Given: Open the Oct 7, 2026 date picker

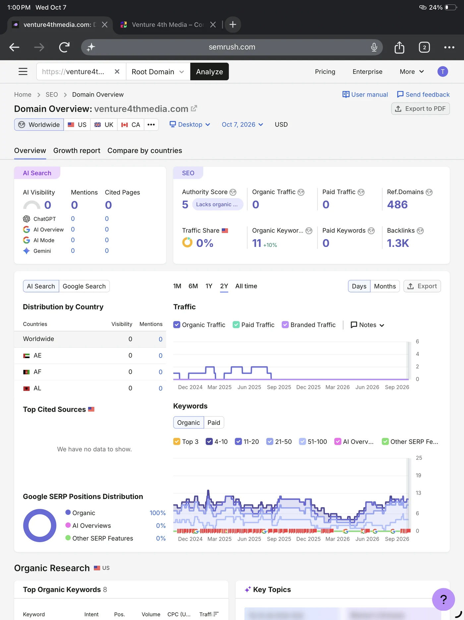Looking at the screenshot, I should pyautogui.click(x=242, y=124).
